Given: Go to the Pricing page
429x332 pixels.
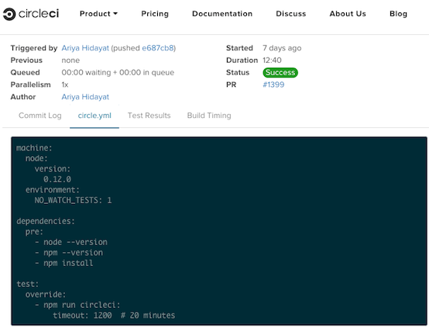Looking at the screenshot, I should [x=155, y=14].
